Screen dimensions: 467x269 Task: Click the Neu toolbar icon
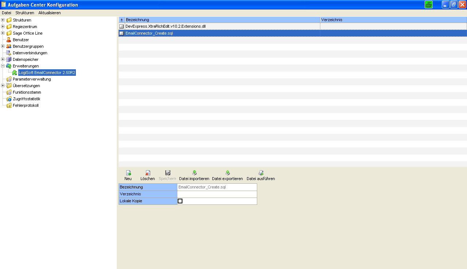(128, 173)
